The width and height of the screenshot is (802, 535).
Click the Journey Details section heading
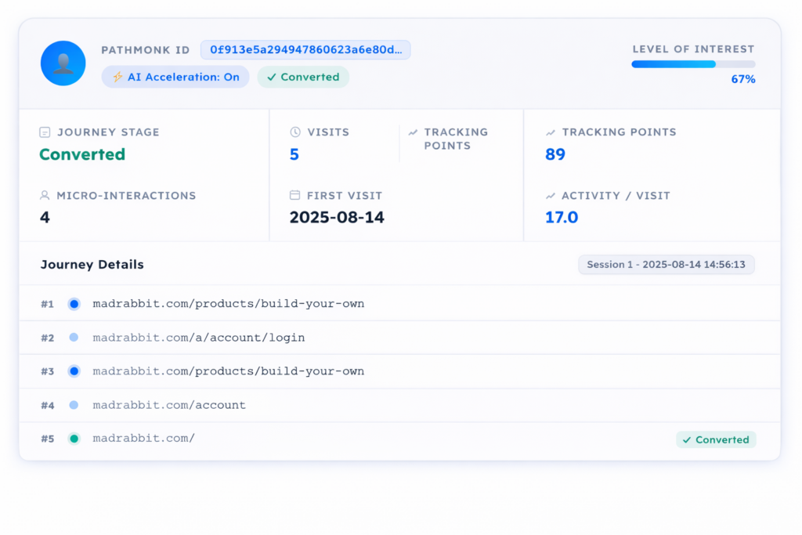pyautogui.click(x=92, y=265)
